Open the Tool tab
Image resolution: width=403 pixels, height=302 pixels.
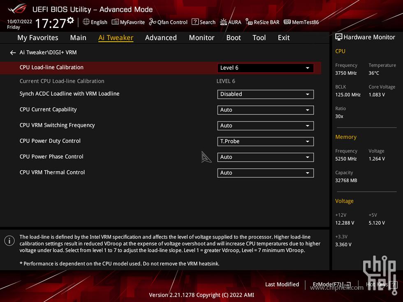point(259,38)
